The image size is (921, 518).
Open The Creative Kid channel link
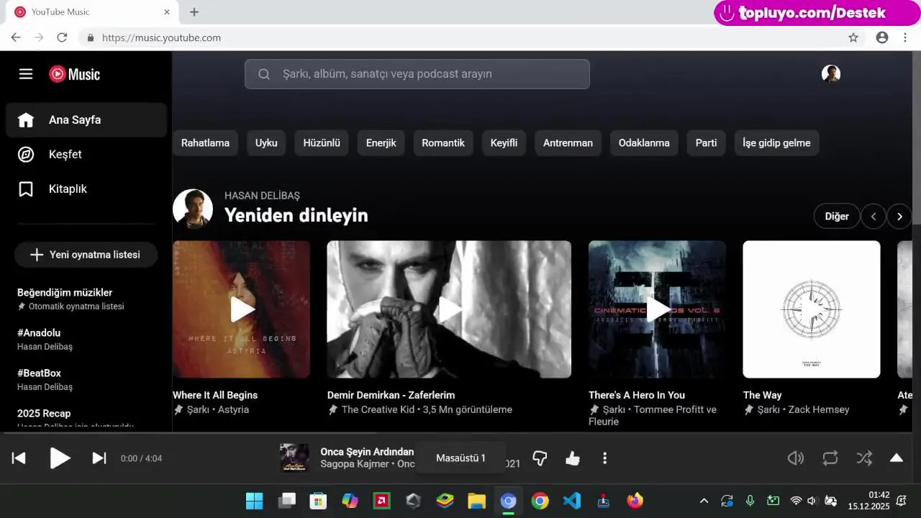point(378,409)
